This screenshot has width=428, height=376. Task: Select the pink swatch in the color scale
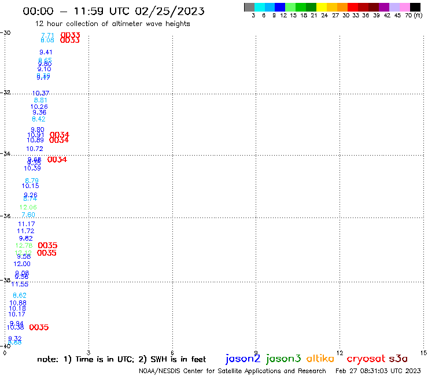[x=404, y=7]
